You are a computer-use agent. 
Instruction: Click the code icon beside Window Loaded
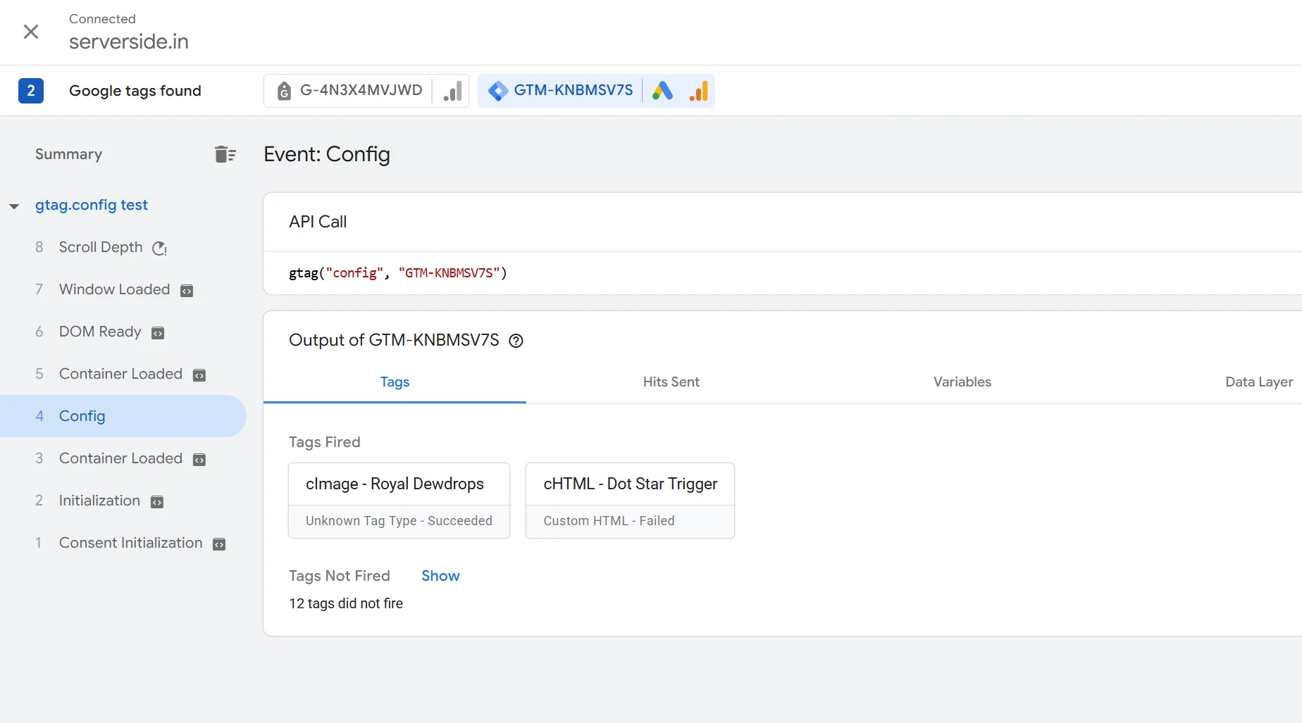[x=187, y=291]
